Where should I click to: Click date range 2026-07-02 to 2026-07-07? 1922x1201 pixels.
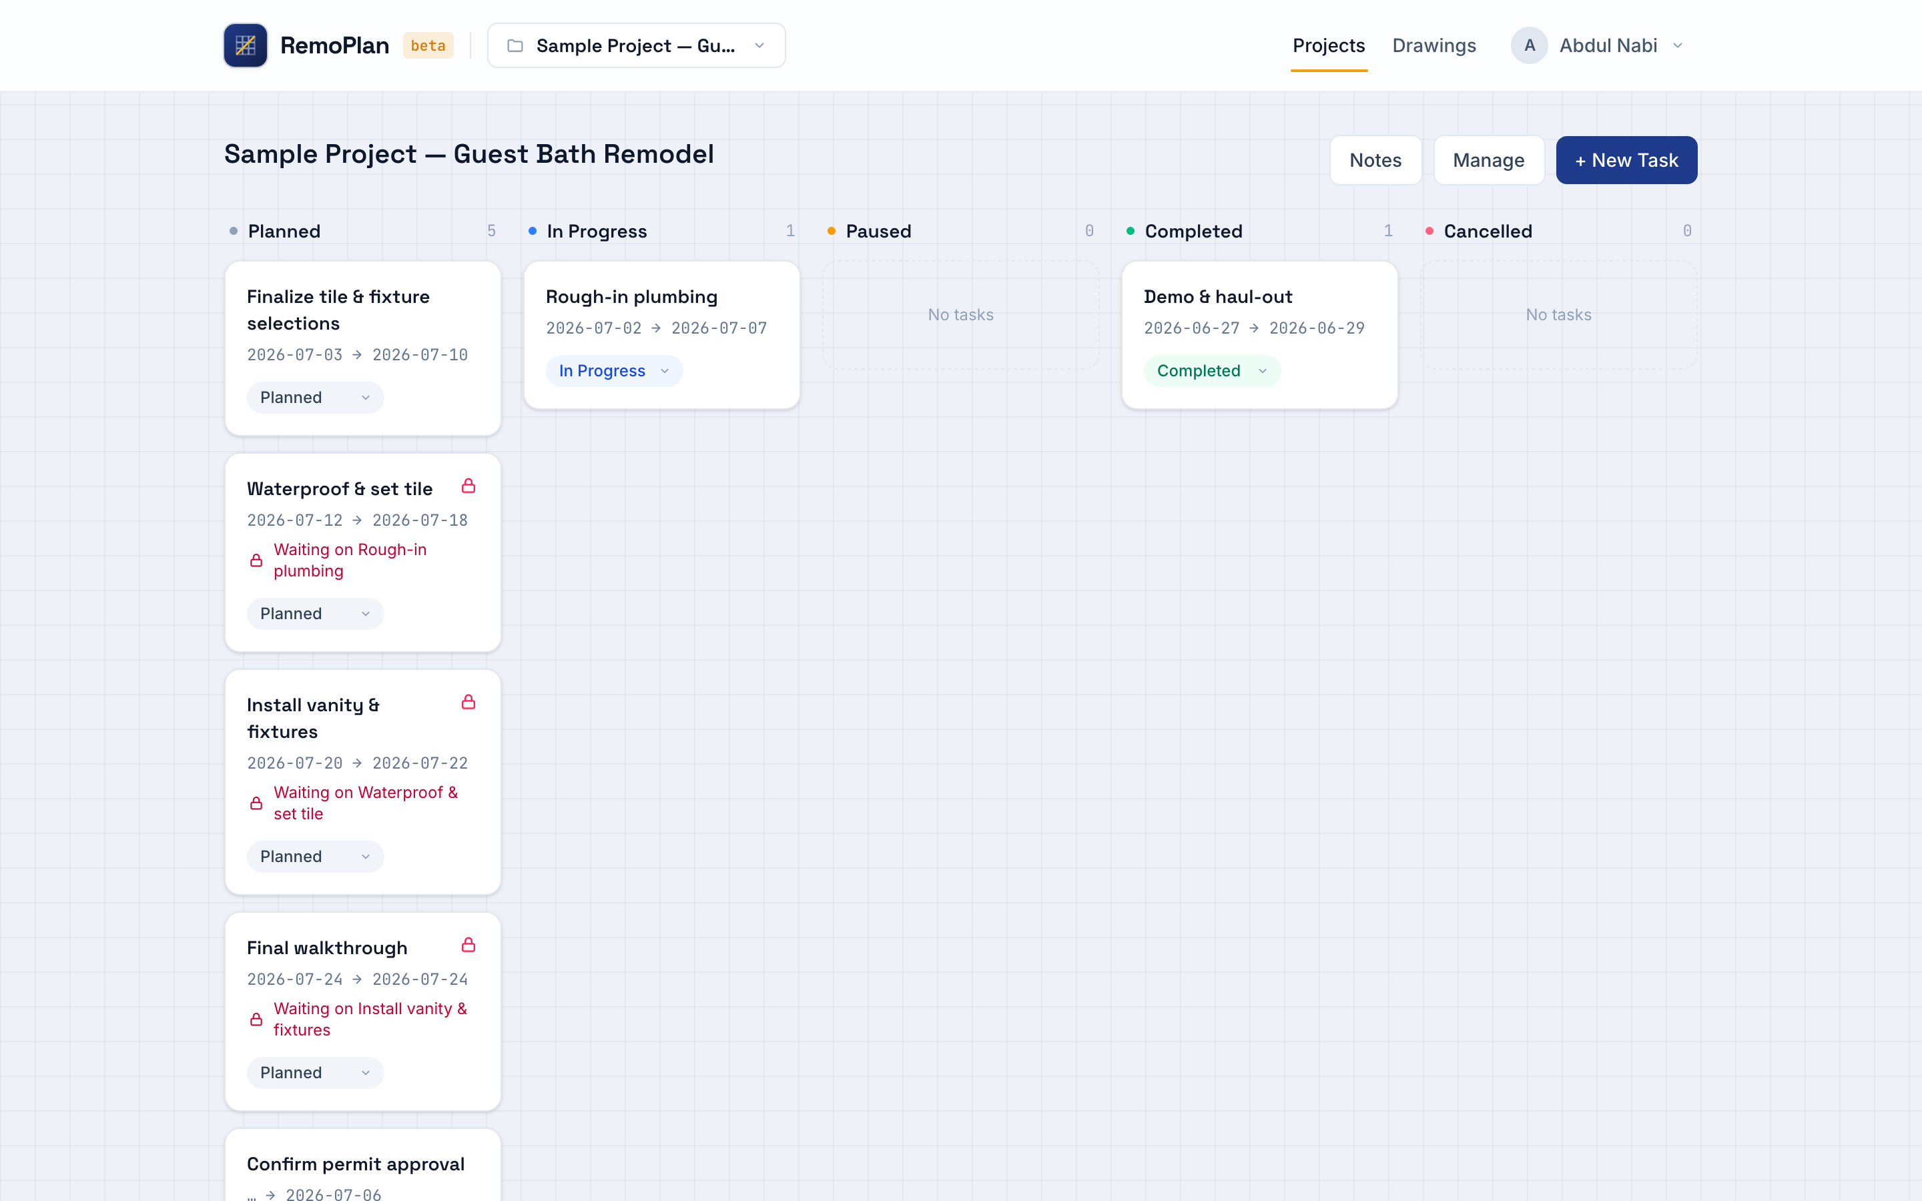[x=657, y=329]
